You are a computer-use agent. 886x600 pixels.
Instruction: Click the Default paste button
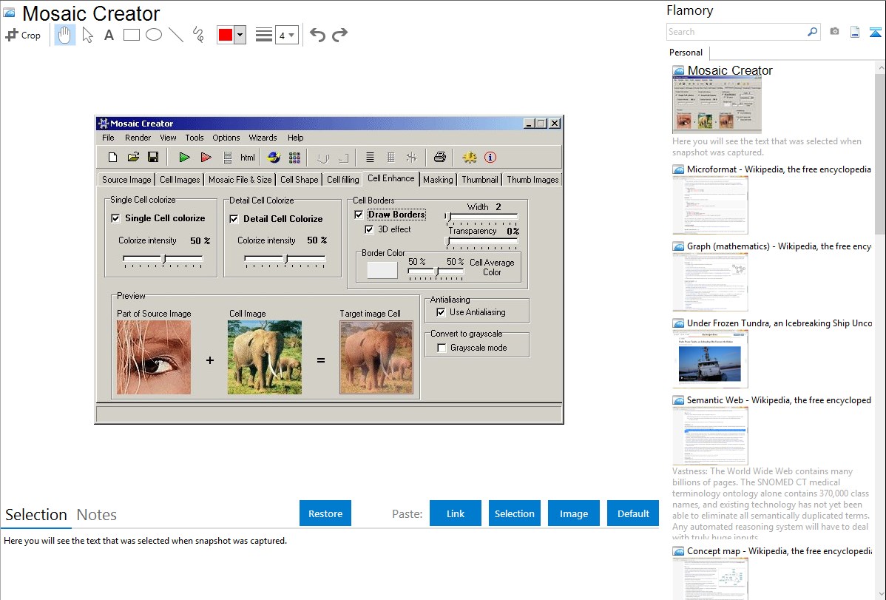pos(633,513)
